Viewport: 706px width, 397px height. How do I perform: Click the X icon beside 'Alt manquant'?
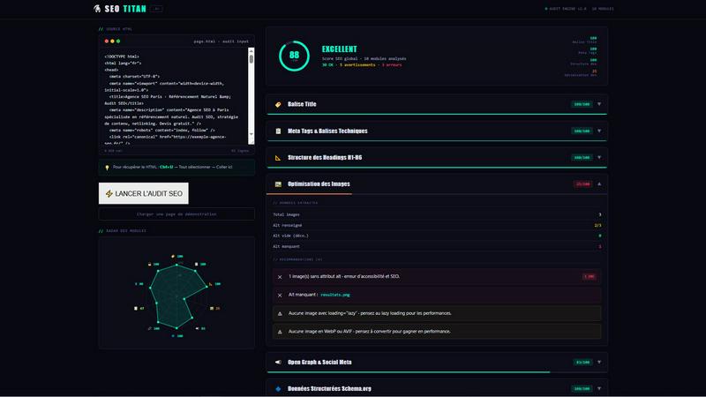280,296
